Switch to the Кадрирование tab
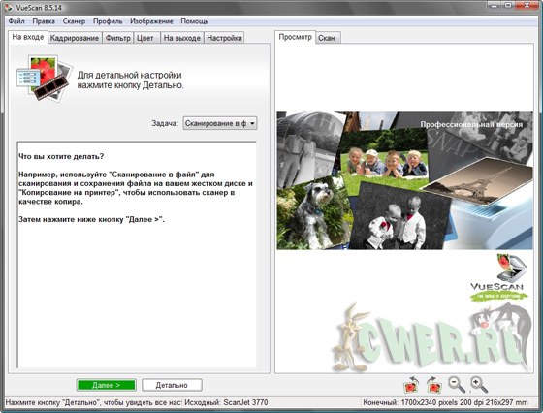 75,38
